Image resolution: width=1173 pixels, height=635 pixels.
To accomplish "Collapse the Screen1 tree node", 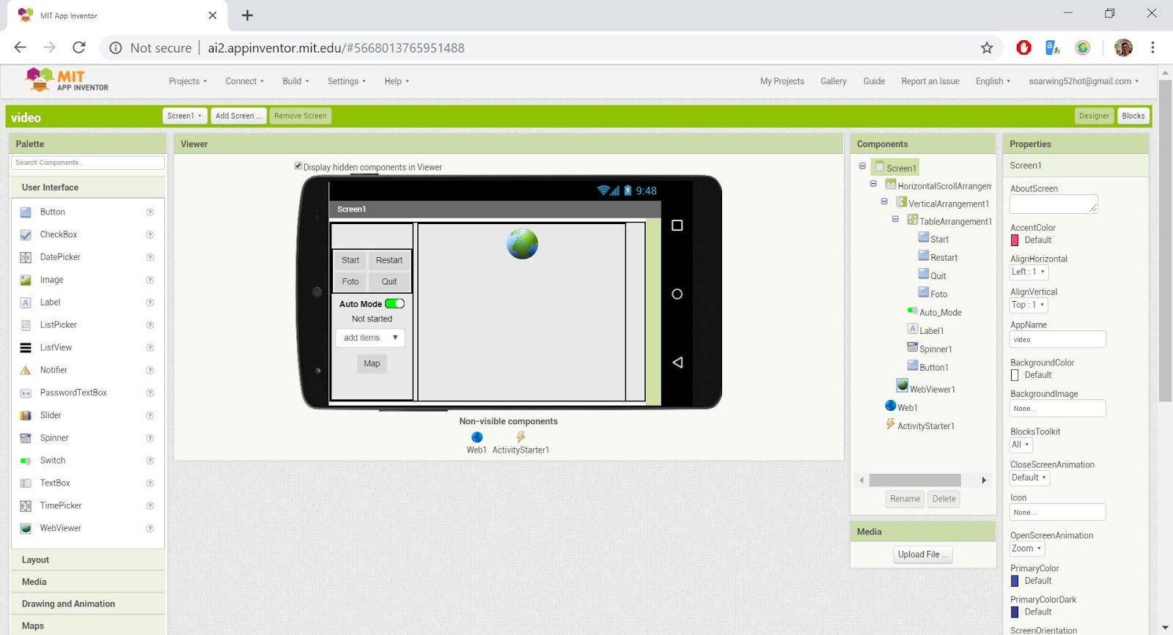I will 862,166.
